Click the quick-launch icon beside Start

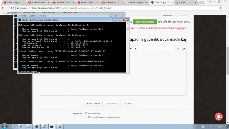coord(13,127)
